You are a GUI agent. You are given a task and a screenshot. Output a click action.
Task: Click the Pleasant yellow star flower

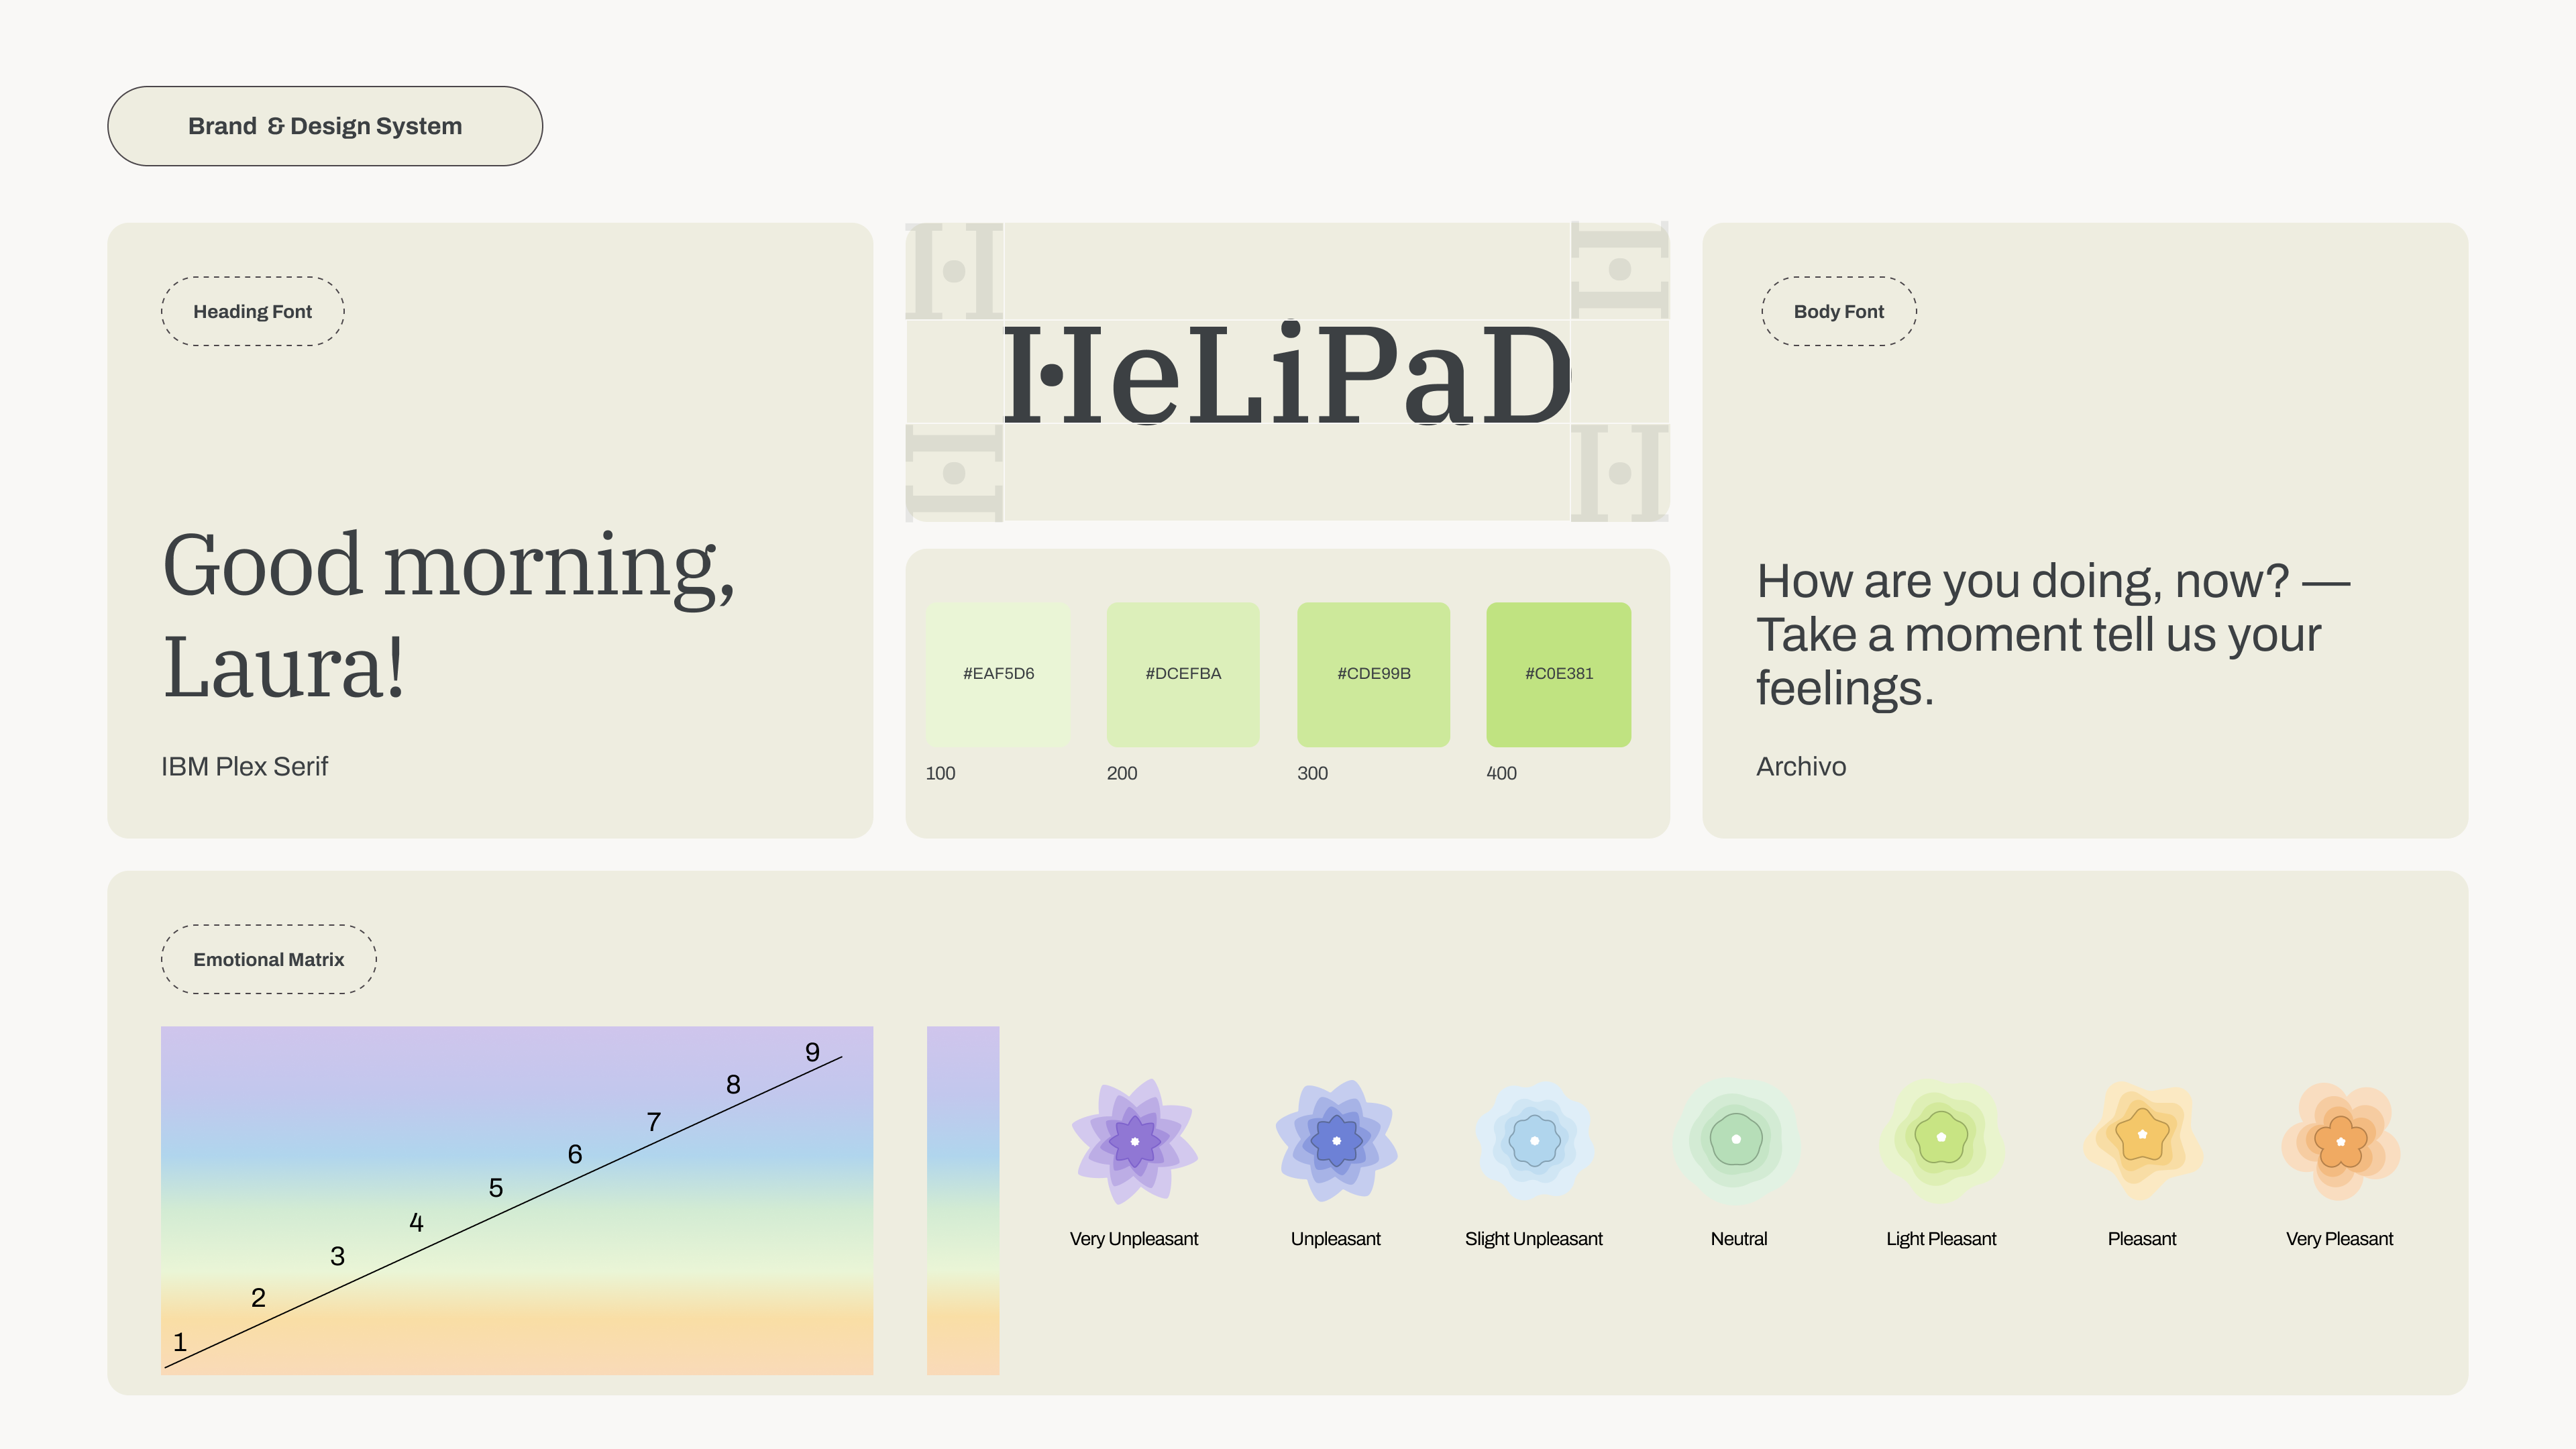click(2142, 1136)
